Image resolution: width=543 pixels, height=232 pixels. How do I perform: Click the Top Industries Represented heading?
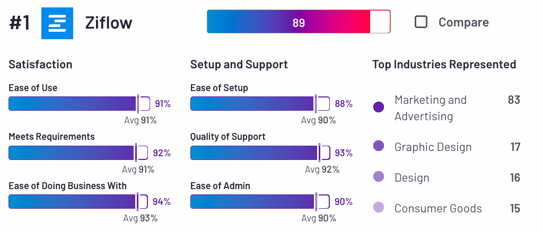pos(444,64)
